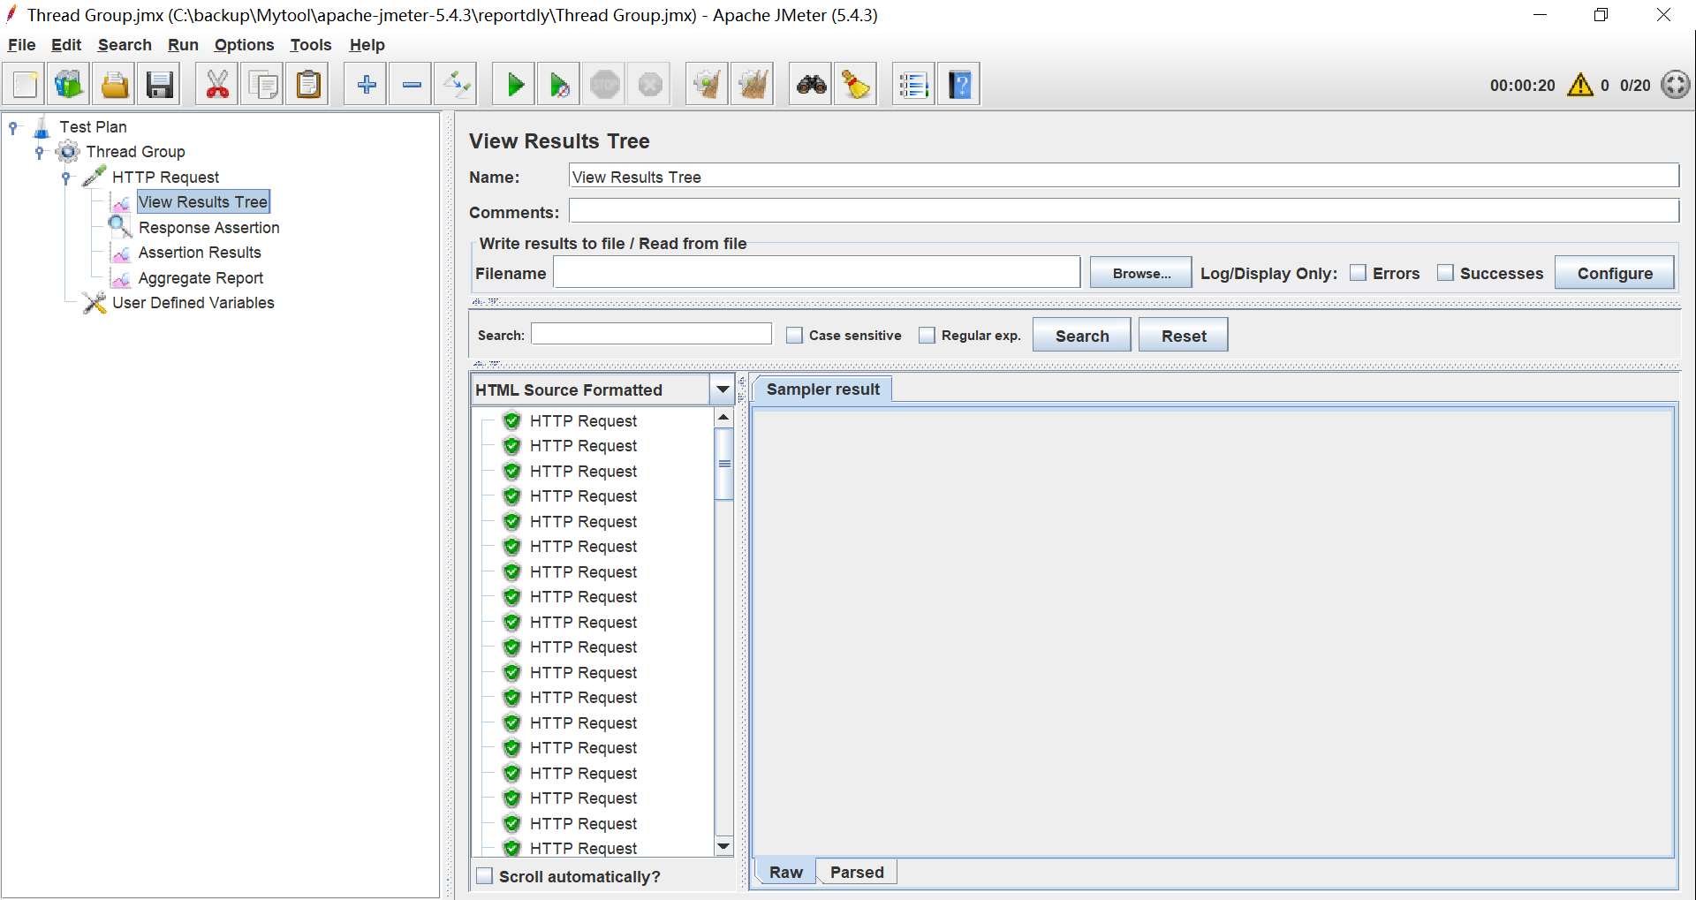Click the yellow warning triangle log icon
Screen dimensions: 1696x900
tap(1580, 85)
